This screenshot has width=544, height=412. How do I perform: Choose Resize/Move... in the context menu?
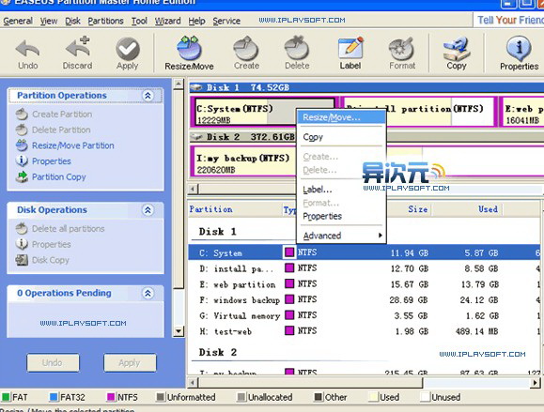(x=341, y=117)
